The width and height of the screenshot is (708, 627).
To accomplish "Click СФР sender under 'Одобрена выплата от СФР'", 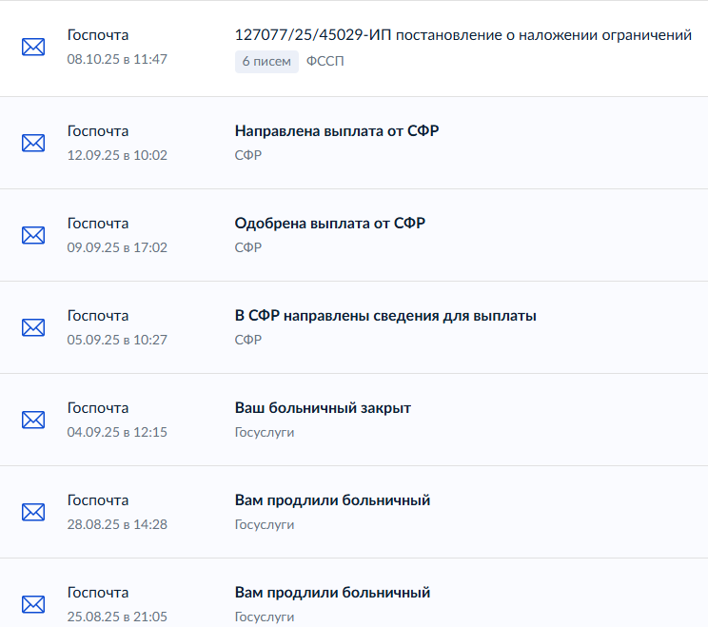I will (248, 247).
